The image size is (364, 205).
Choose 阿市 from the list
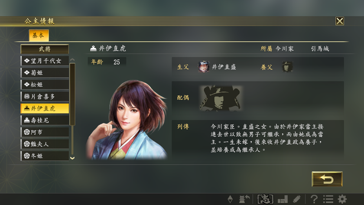45,132
